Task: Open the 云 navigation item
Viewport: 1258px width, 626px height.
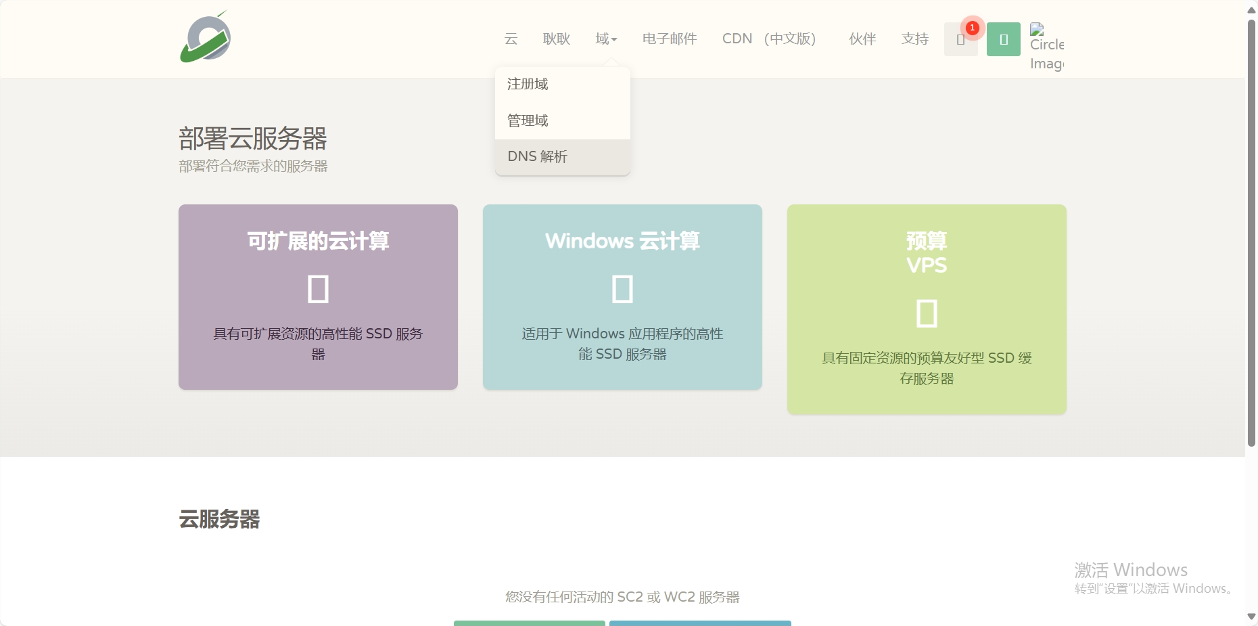Action: pyautogui.click(x=511, y=39)
